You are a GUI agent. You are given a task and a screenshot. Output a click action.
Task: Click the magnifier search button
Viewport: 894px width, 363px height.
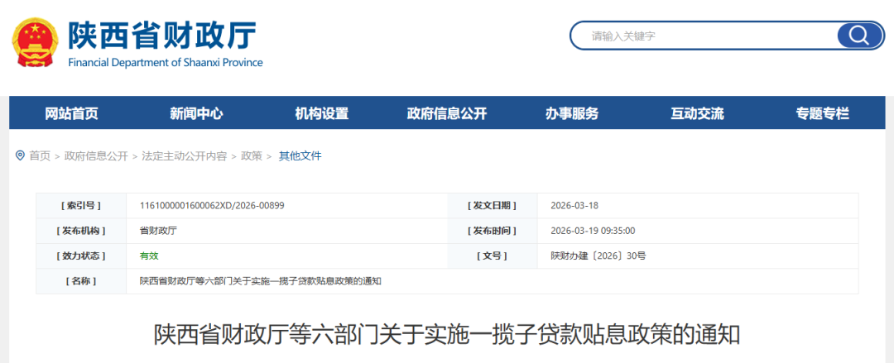pyautogui.click(x=859, y=36)
